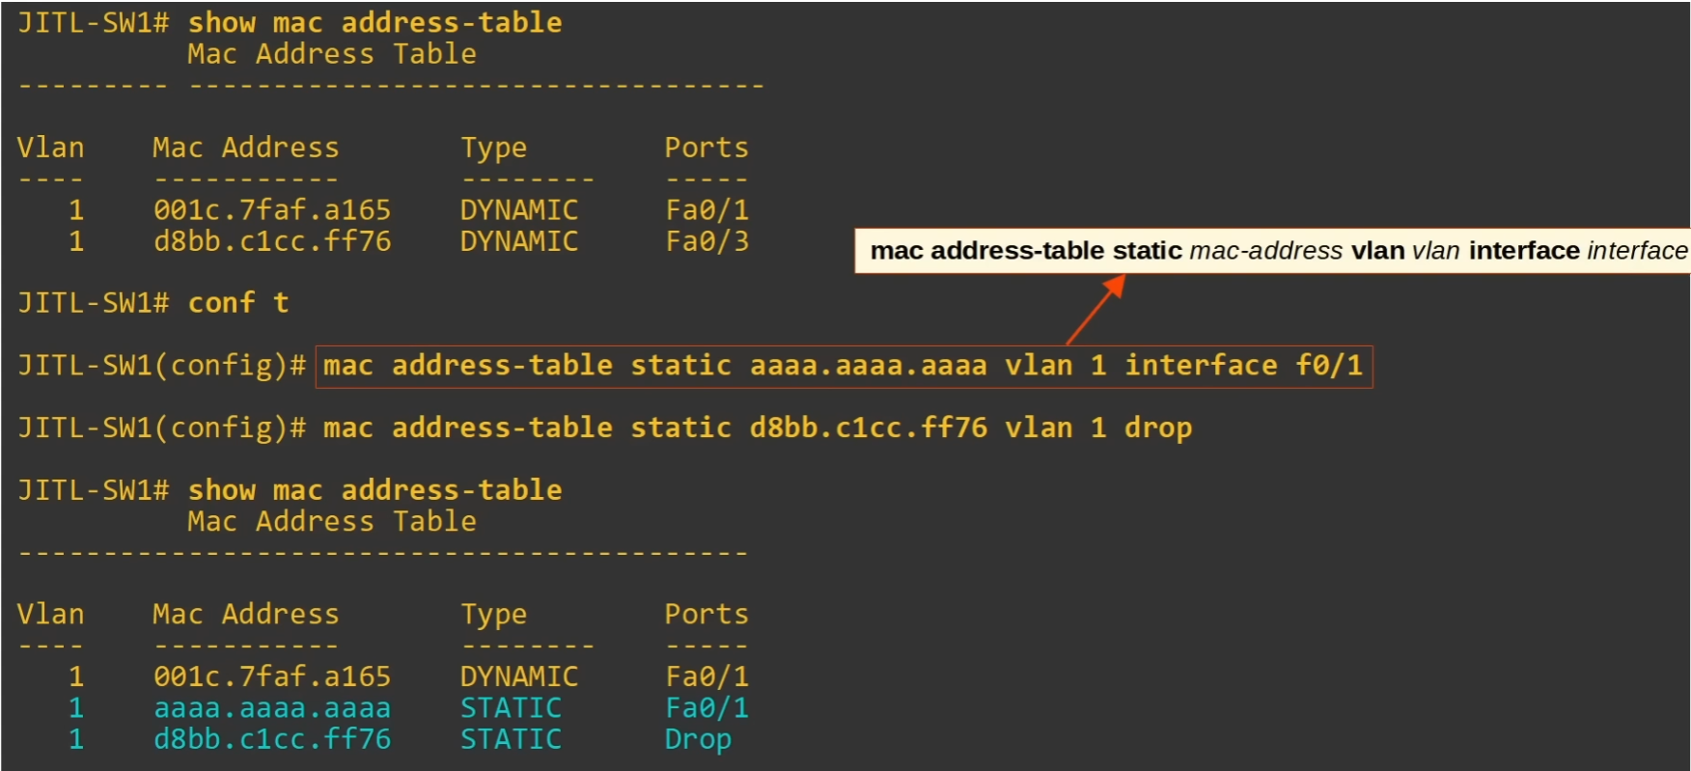Click the red-boxed static interface f0/1 command

[843, 366]
